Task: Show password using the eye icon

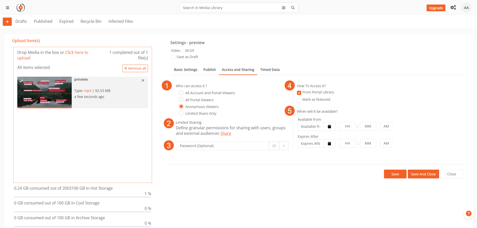Action: 274,146
